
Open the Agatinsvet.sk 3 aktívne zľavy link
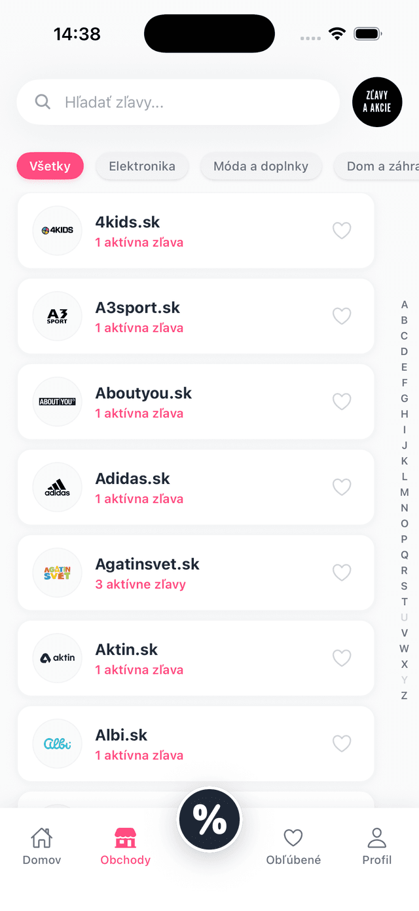point(140,584)
